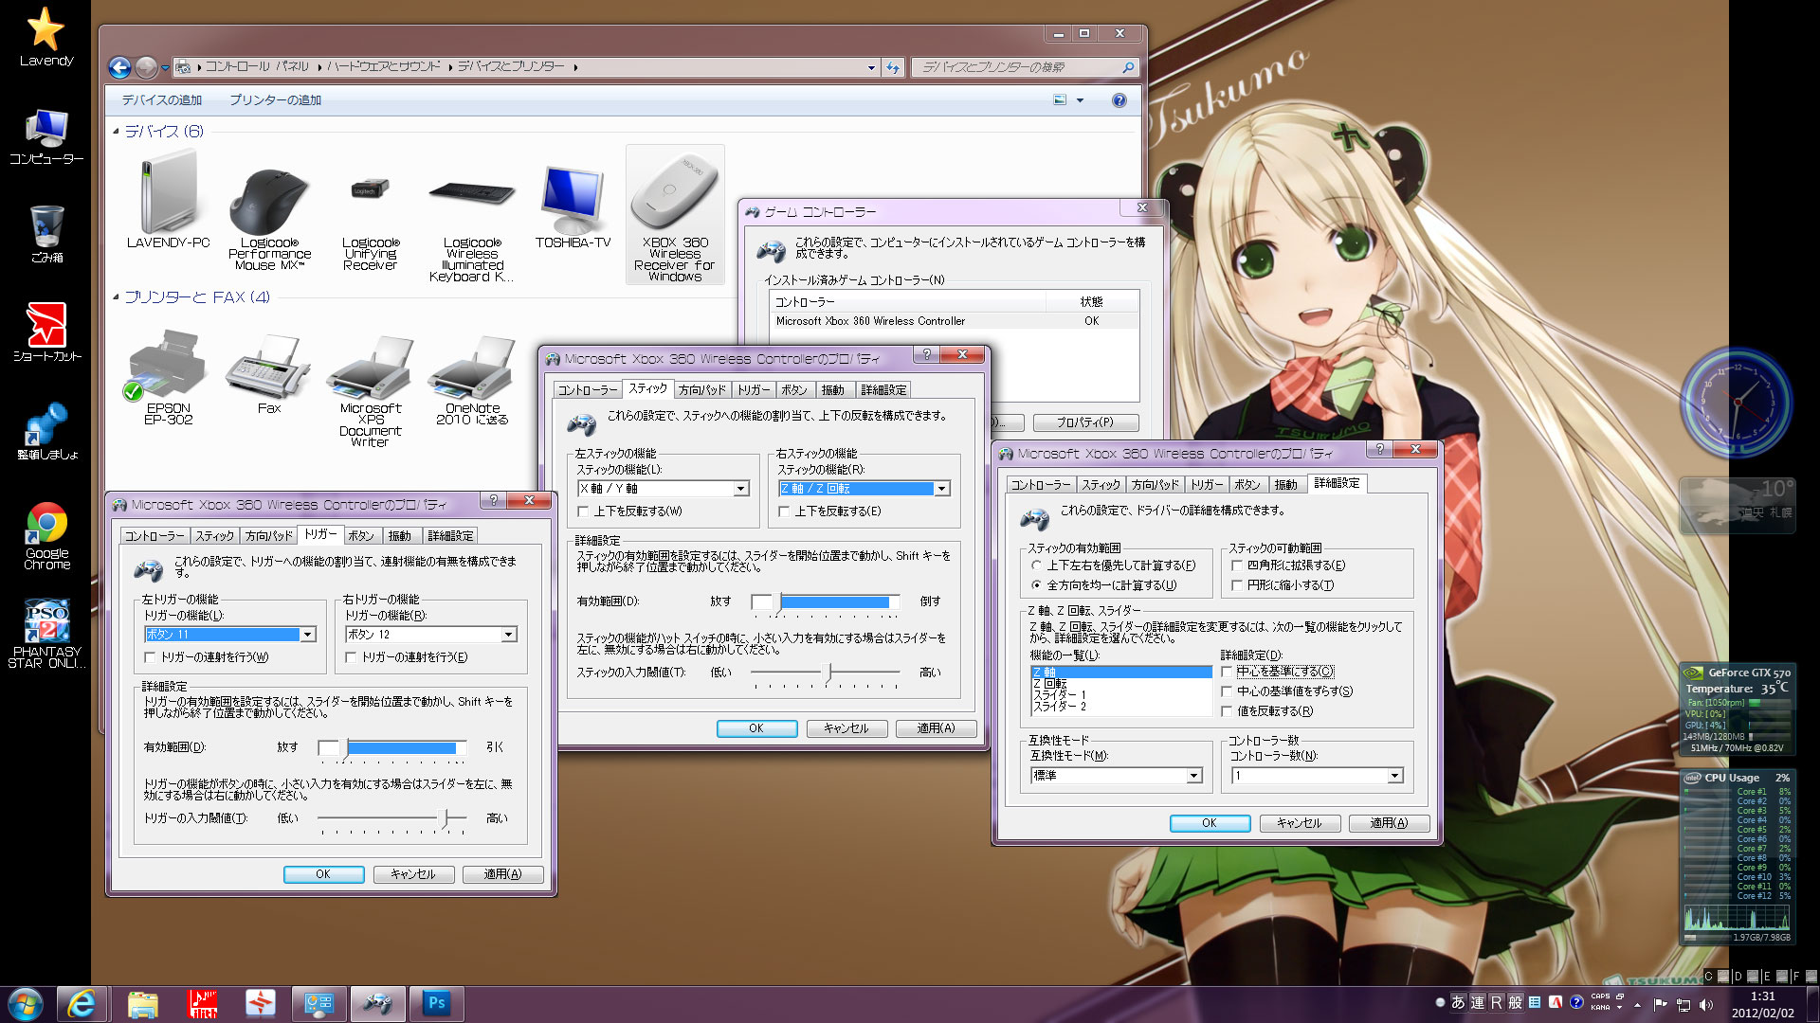The width and height of the screenshot is (1820, 1023).
Task: Select prioritize up/down/left/right radio option
Action: tap(1036, 565)
